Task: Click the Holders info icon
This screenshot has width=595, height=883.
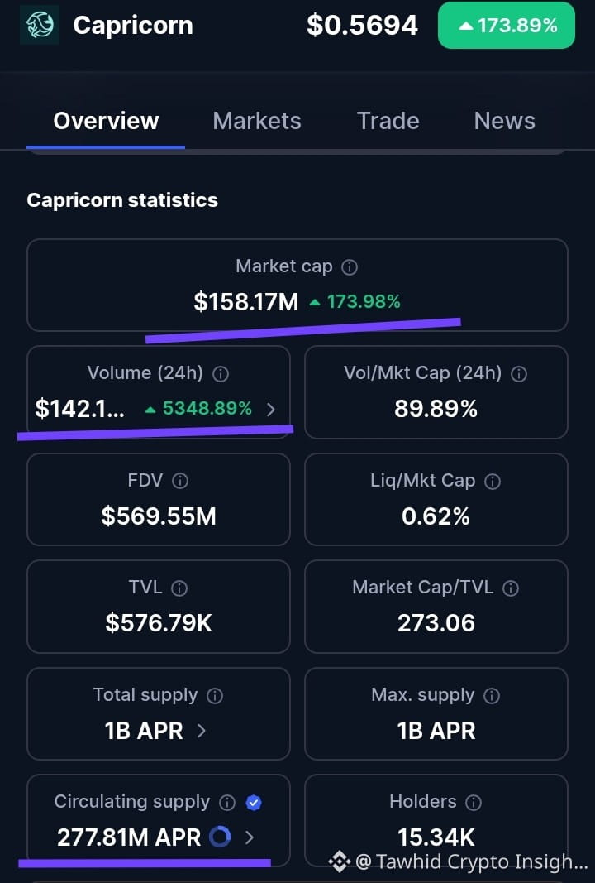Action: click(474, 803)
